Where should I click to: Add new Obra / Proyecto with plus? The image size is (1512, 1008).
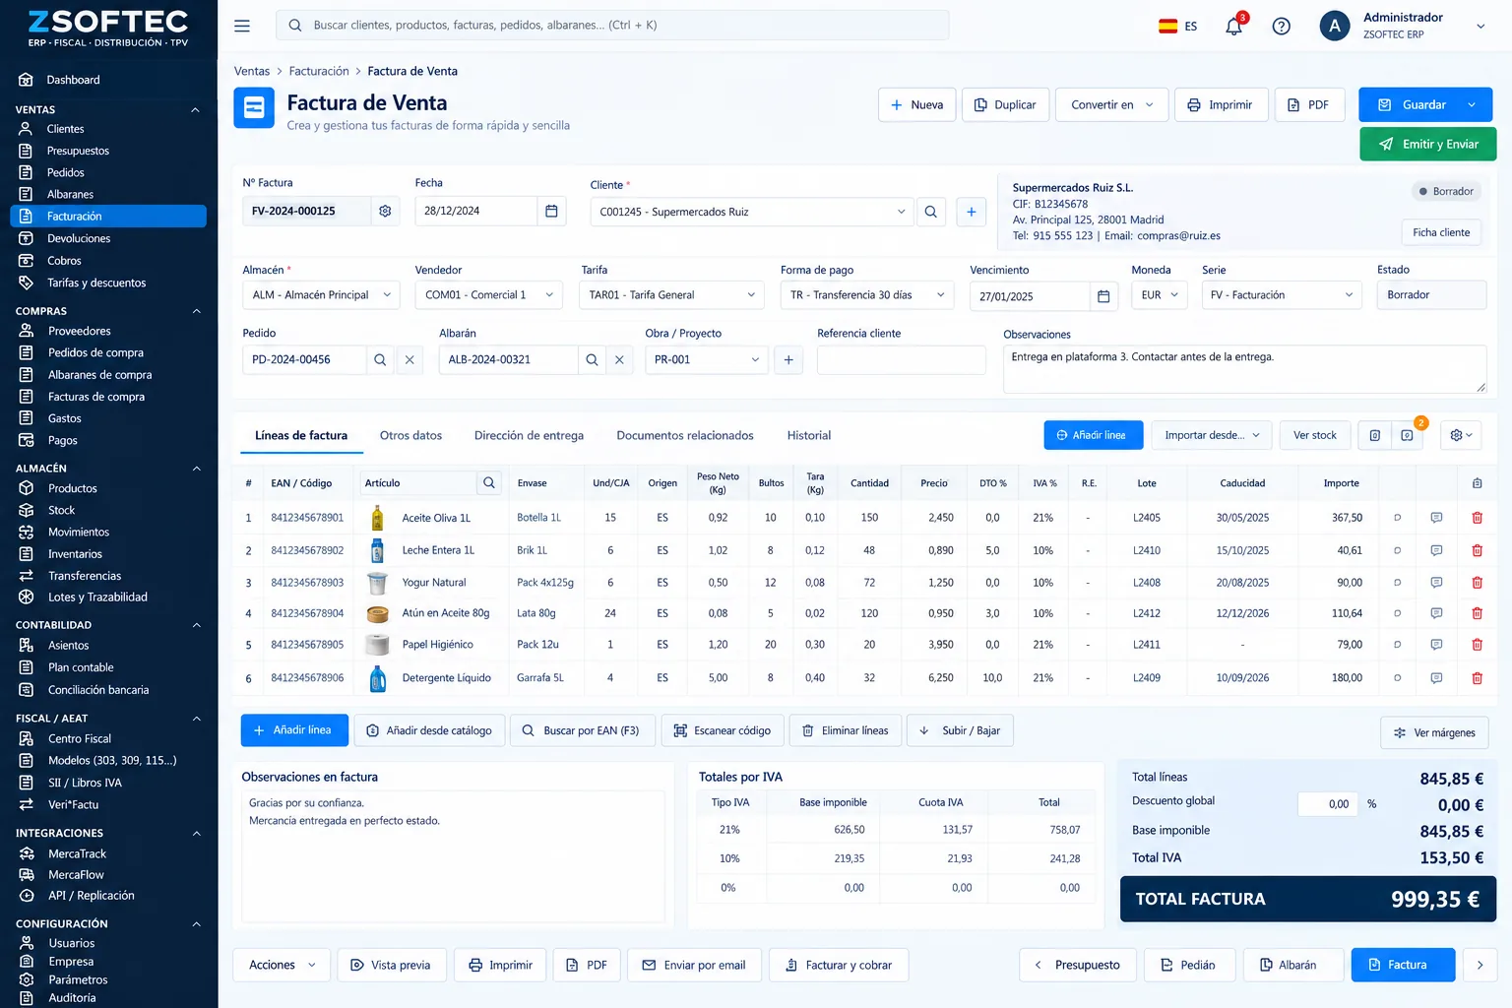(788, 359)
